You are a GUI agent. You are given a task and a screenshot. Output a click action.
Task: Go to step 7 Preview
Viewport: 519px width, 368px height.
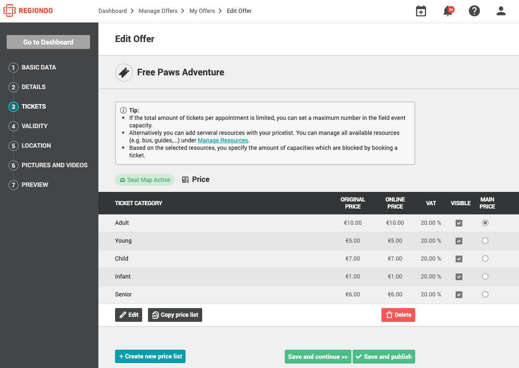[29, 185]
